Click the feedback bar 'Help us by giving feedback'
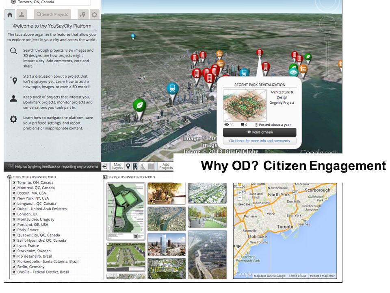The height and width of the screenshot is (293, 390). (52, 166)
